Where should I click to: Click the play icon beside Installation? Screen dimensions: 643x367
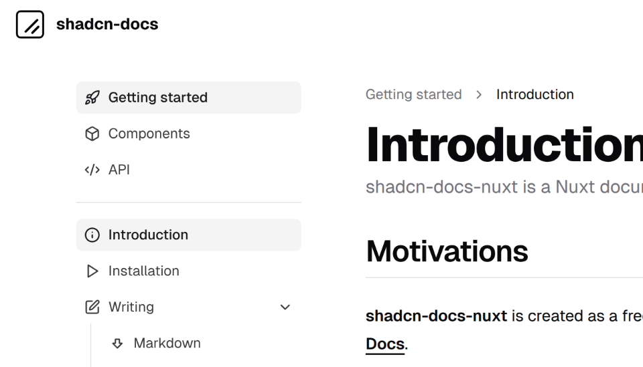[x=92, y=271]
